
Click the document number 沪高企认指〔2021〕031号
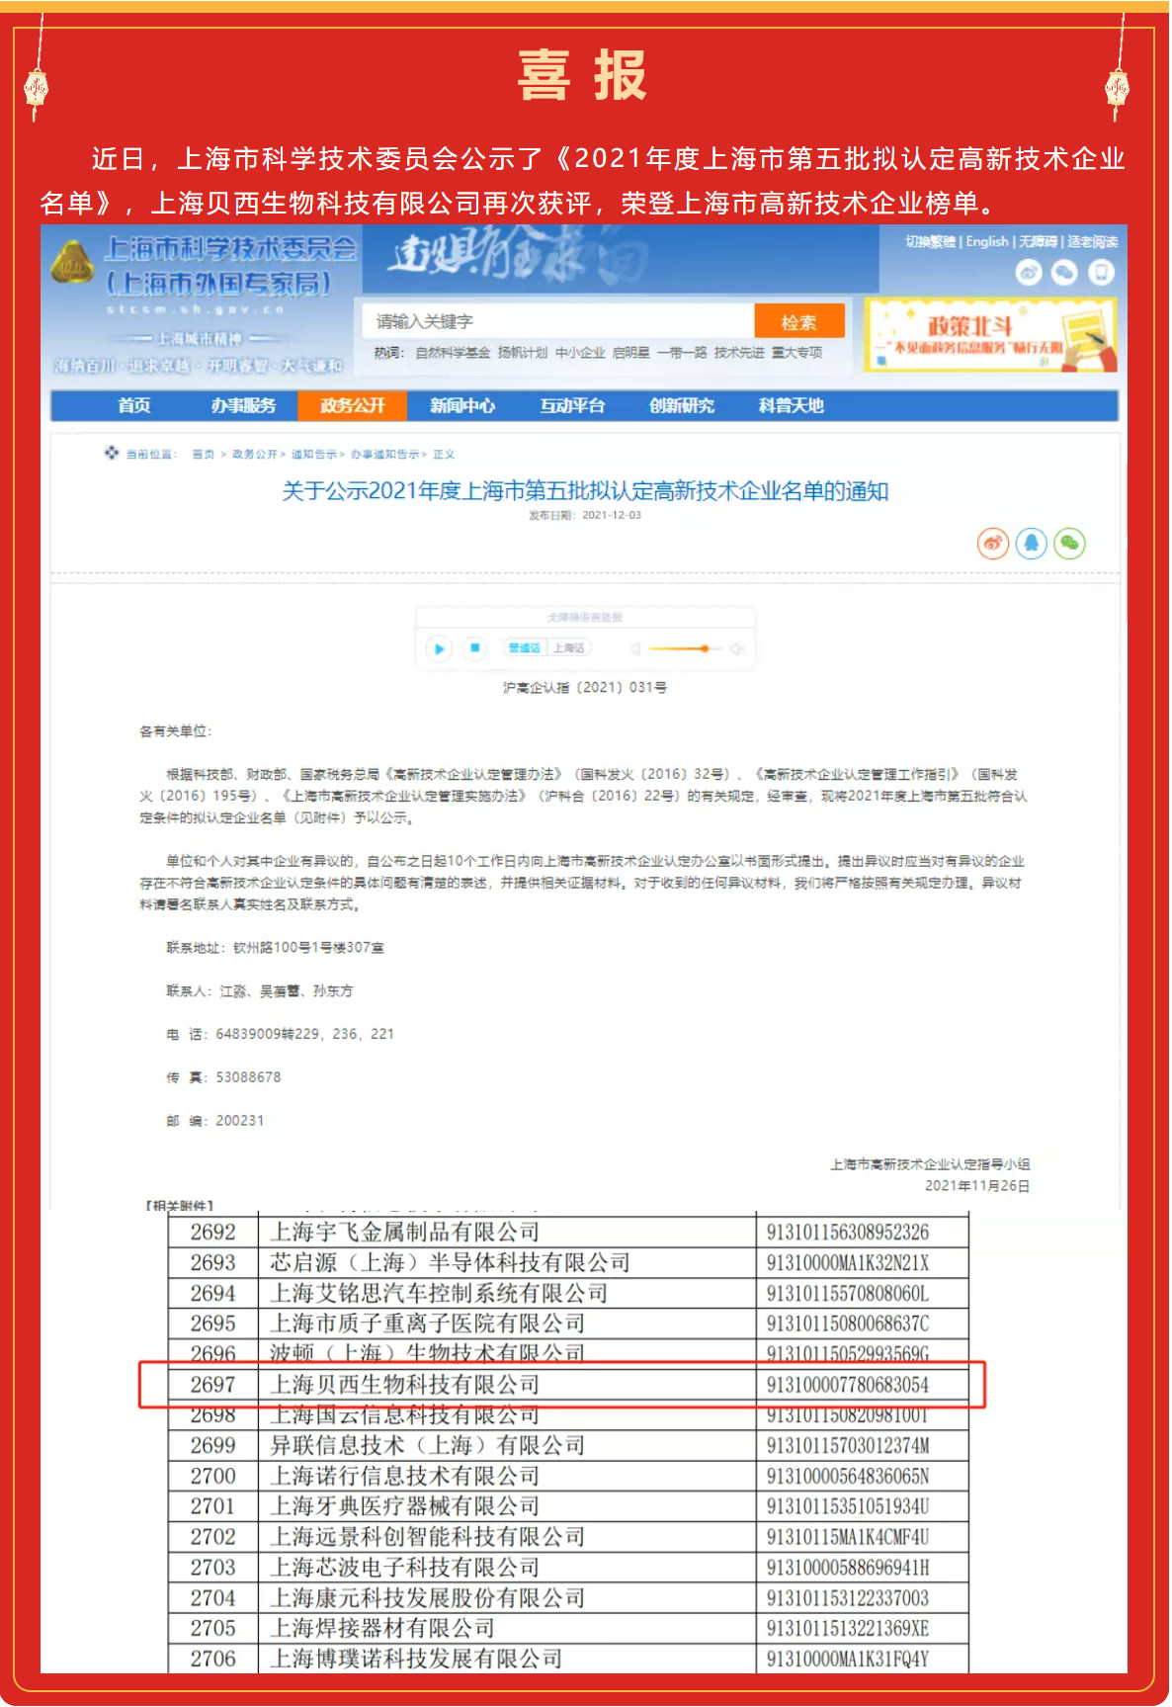[x=585, y=688]
